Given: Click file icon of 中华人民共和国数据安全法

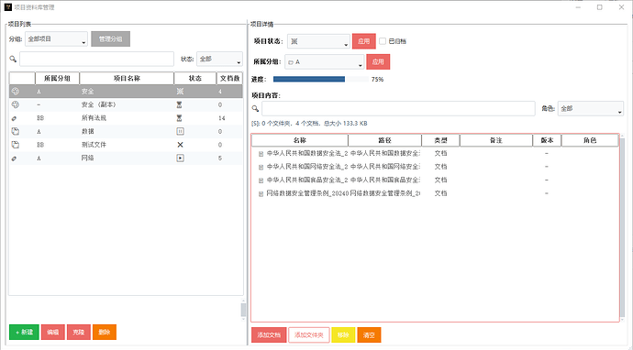Looking at the screenshot, I should coord(261,154).
